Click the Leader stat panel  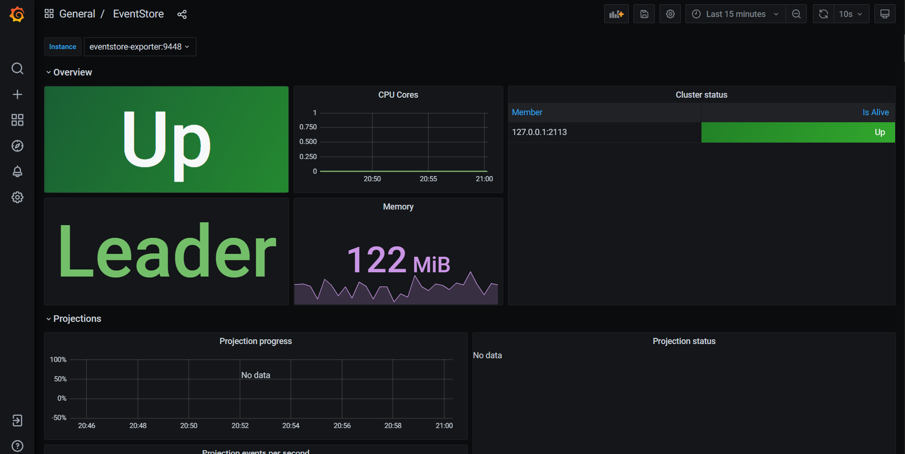click(166, 251)
